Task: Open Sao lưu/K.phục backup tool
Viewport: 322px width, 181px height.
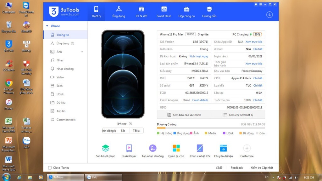Action: tap(105, 151)
